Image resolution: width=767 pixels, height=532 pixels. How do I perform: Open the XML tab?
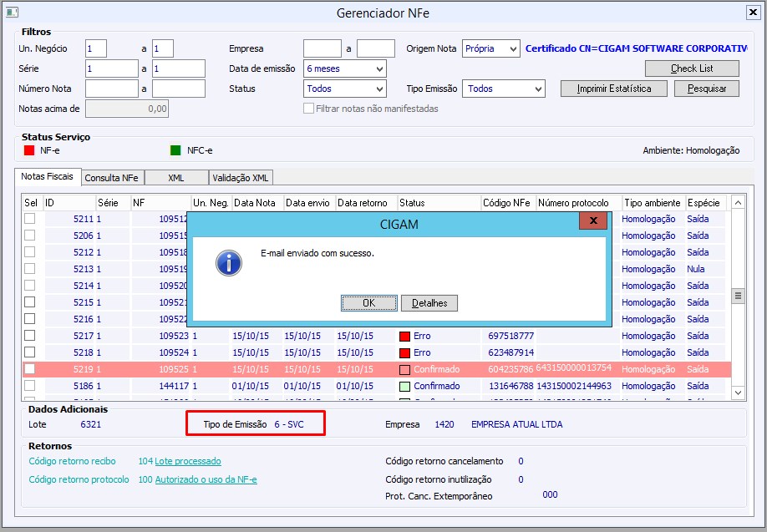click(176, 178)
